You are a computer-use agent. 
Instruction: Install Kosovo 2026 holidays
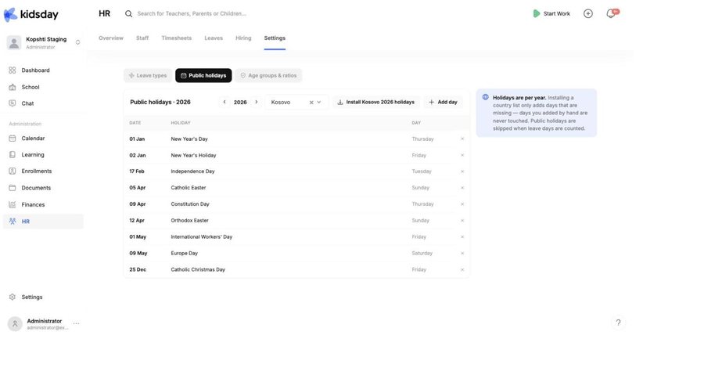(376, 102)
